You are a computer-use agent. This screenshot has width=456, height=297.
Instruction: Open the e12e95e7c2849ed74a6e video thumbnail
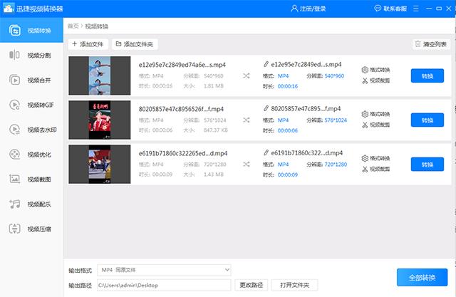click(100, 75)
